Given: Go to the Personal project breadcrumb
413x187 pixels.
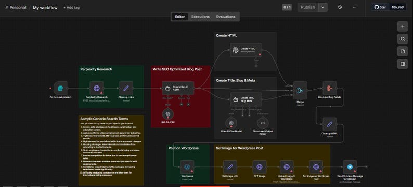Looking at the screenshot, I should click(x=16, y=8).
